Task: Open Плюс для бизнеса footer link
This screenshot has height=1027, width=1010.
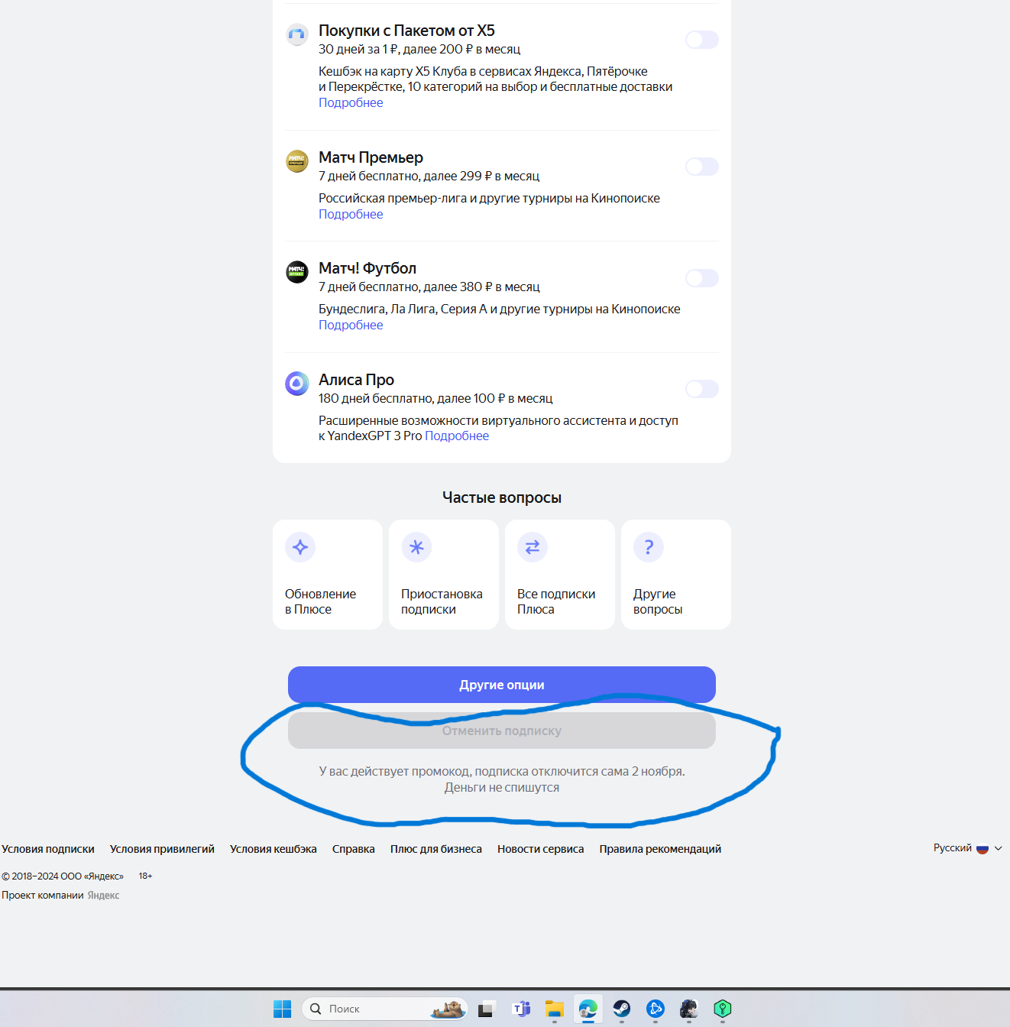Action: (x=436, y=849)
